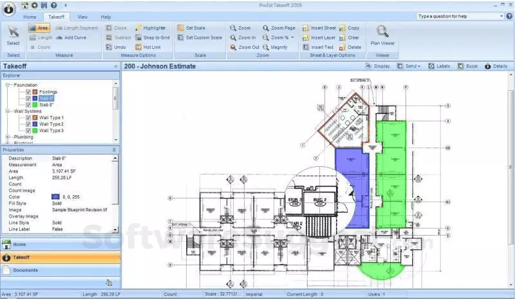Viewport: 515px width, 300px height.
Task: Click the ProEst application orb button
Action: coord(9,9)
